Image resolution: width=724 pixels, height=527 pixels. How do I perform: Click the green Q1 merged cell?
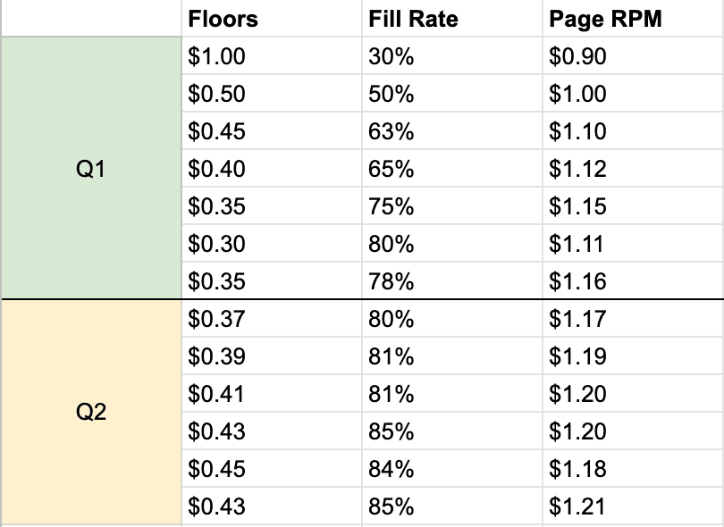[90, 169]
